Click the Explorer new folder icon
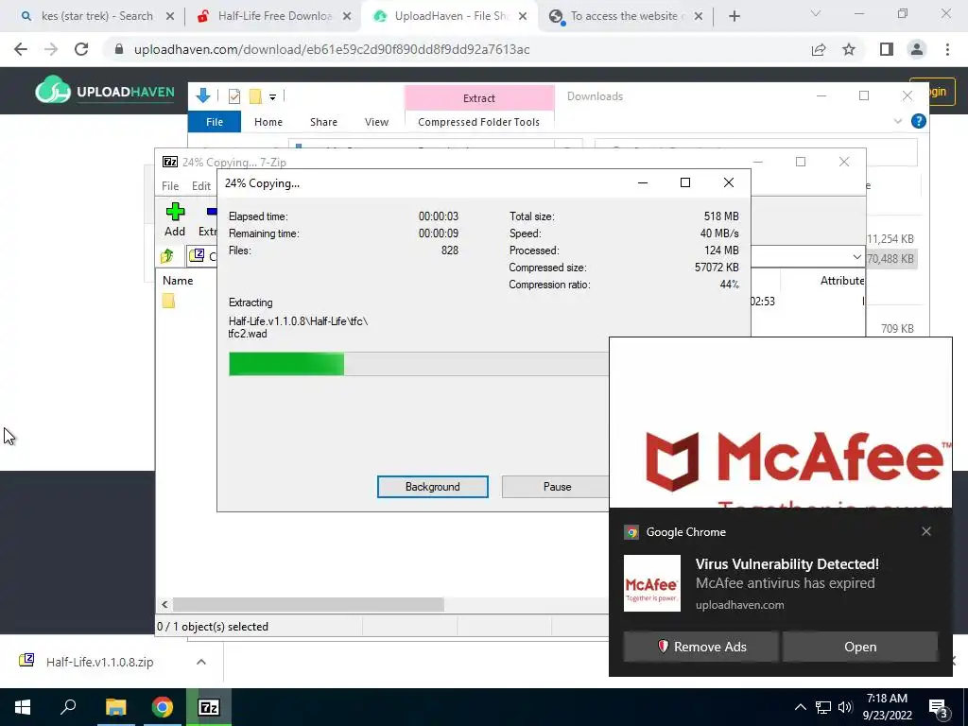Viewport: 968px width, 726px height. tap(255, 96)
